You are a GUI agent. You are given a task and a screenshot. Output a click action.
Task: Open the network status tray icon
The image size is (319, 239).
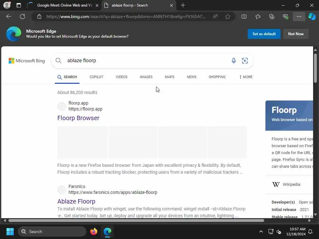pos(271,232)
